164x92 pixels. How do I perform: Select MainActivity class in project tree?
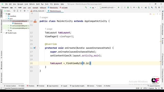tap(18, 23)
